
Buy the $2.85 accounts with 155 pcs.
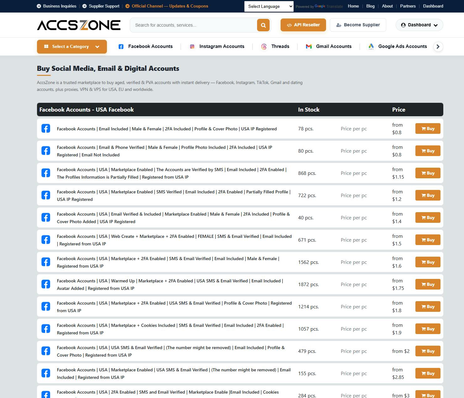click(428, 373)
